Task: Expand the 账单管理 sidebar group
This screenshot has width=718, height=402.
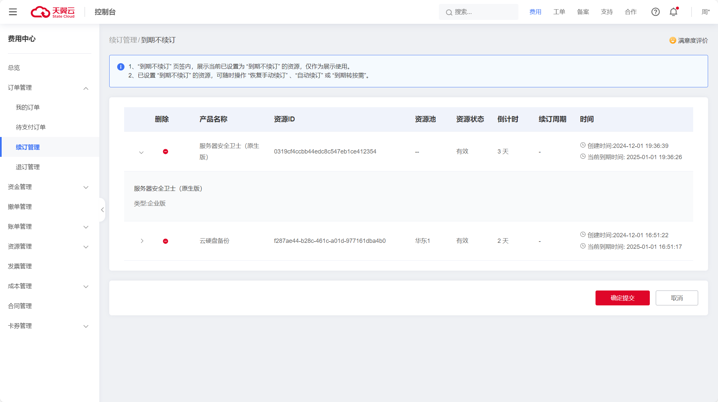Action: coord(86,227)
